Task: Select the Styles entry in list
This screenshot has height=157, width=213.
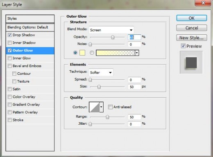Action: (30, 19)
